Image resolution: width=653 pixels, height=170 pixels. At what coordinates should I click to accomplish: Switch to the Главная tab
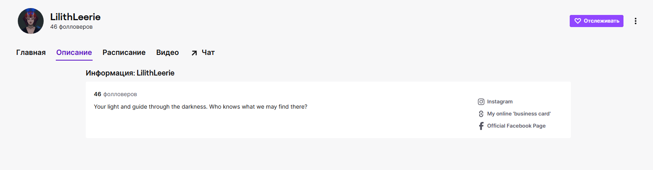[x=31, y=52]
